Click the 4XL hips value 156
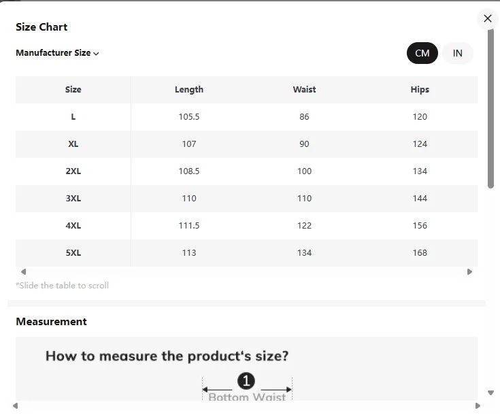The image size is (500, 417). 420,225
